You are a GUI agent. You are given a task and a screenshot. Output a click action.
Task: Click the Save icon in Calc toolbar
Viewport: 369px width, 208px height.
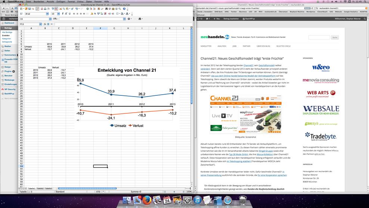(30, 9)
